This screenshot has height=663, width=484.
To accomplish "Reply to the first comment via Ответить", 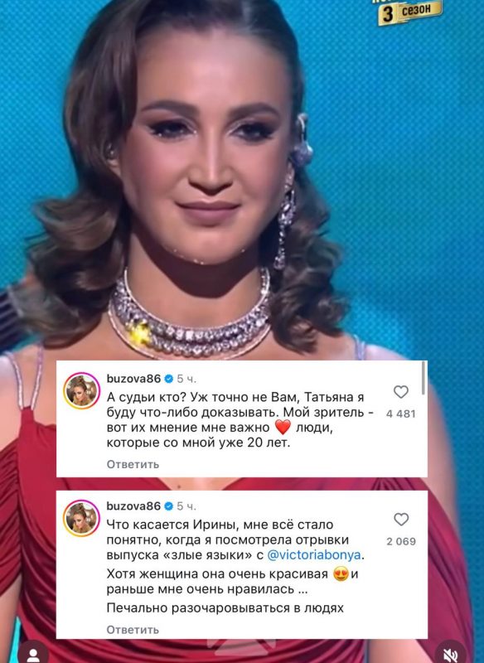I will point(133,464).
